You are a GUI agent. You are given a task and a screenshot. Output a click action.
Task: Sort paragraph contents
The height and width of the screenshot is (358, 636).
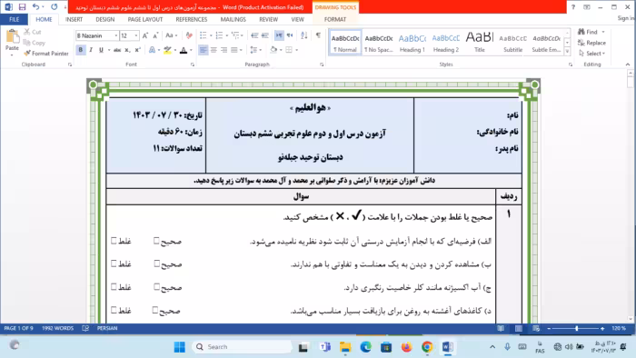[304, 35]
